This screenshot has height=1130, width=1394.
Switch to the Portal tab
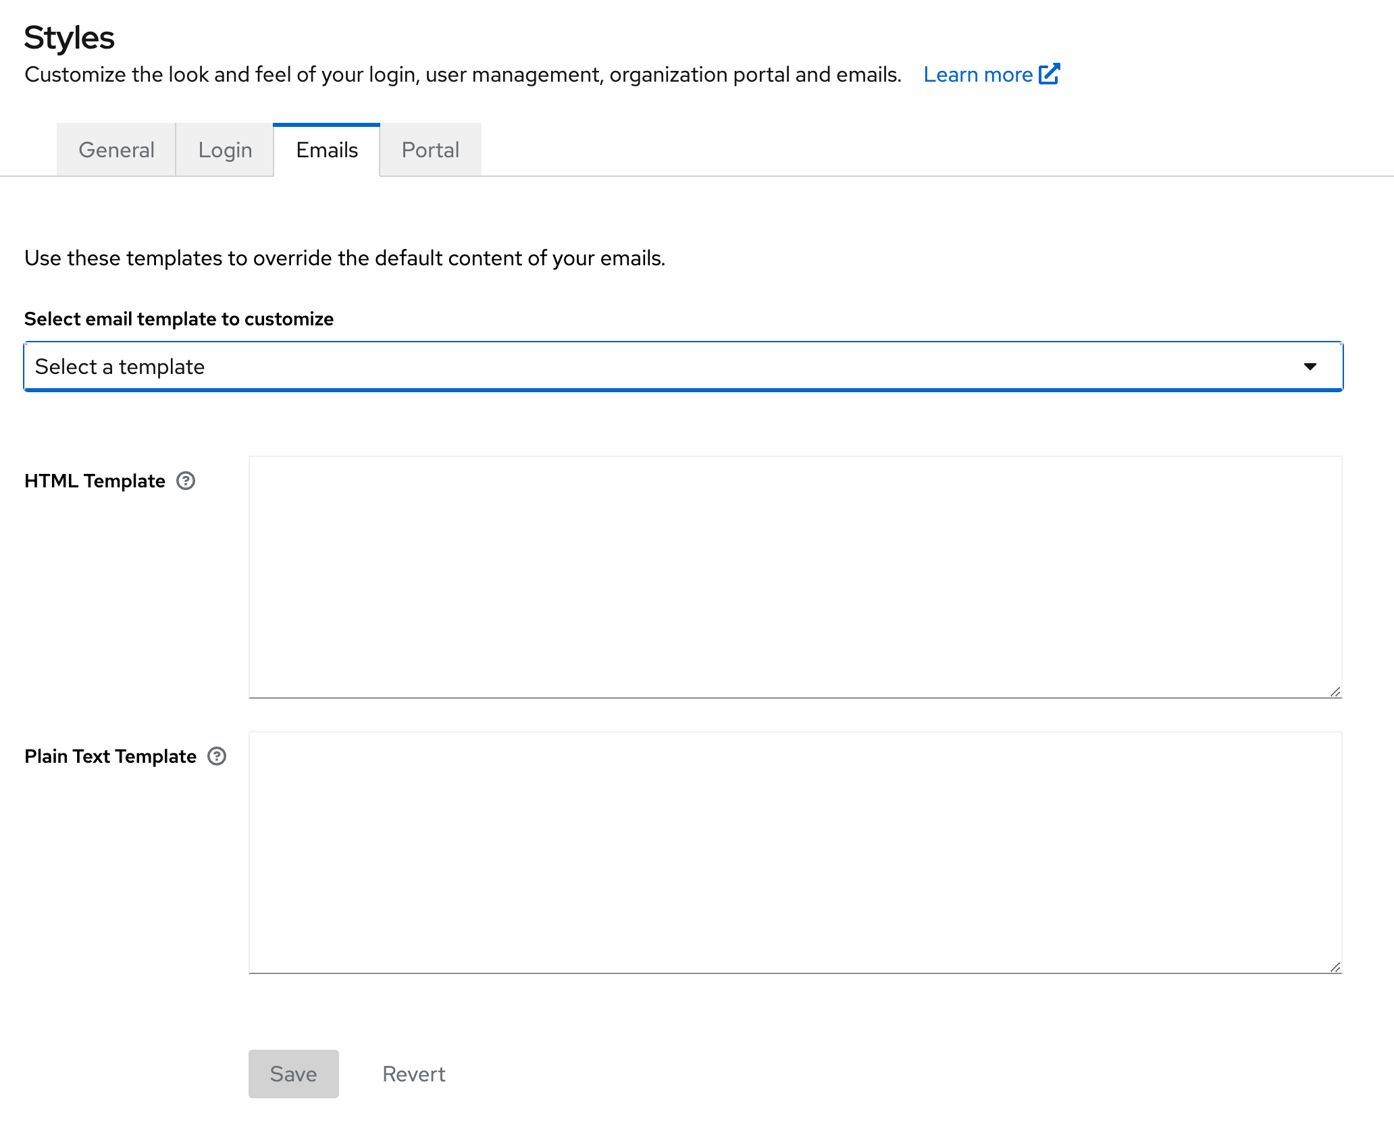click(430, 149)
